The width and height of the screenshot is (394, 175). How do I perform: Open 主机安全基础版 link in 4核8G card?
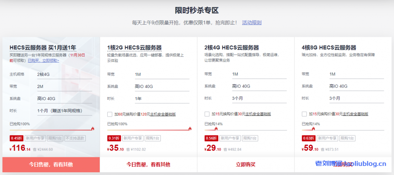click(355, 114)
